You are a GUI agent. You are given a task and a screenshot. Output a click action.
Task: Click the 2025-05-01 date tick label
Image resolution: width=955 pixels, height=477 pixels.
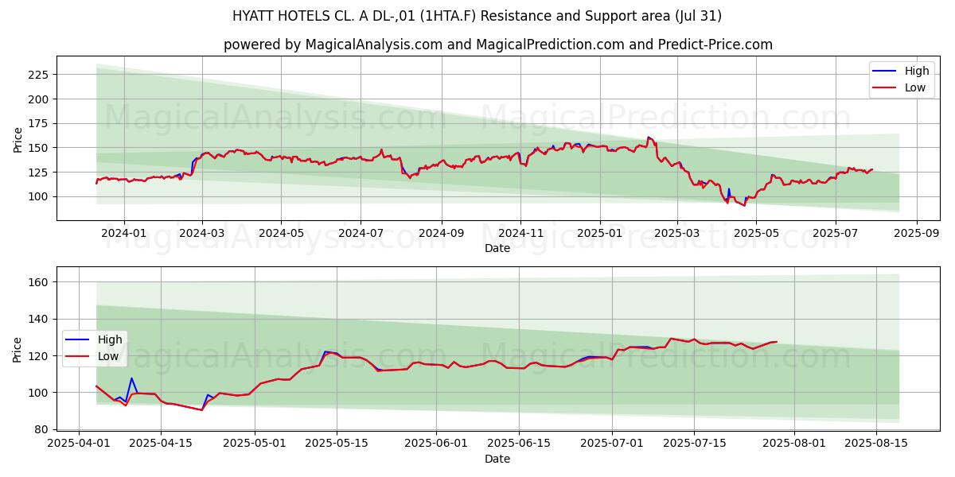(255, 444)
